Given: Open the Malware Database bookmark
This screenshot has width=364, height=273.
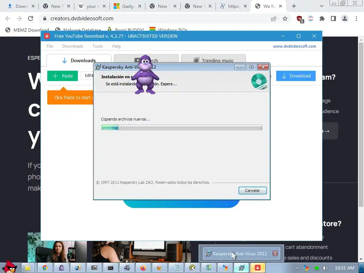Looking at the screenshot, I should point(78,30).
